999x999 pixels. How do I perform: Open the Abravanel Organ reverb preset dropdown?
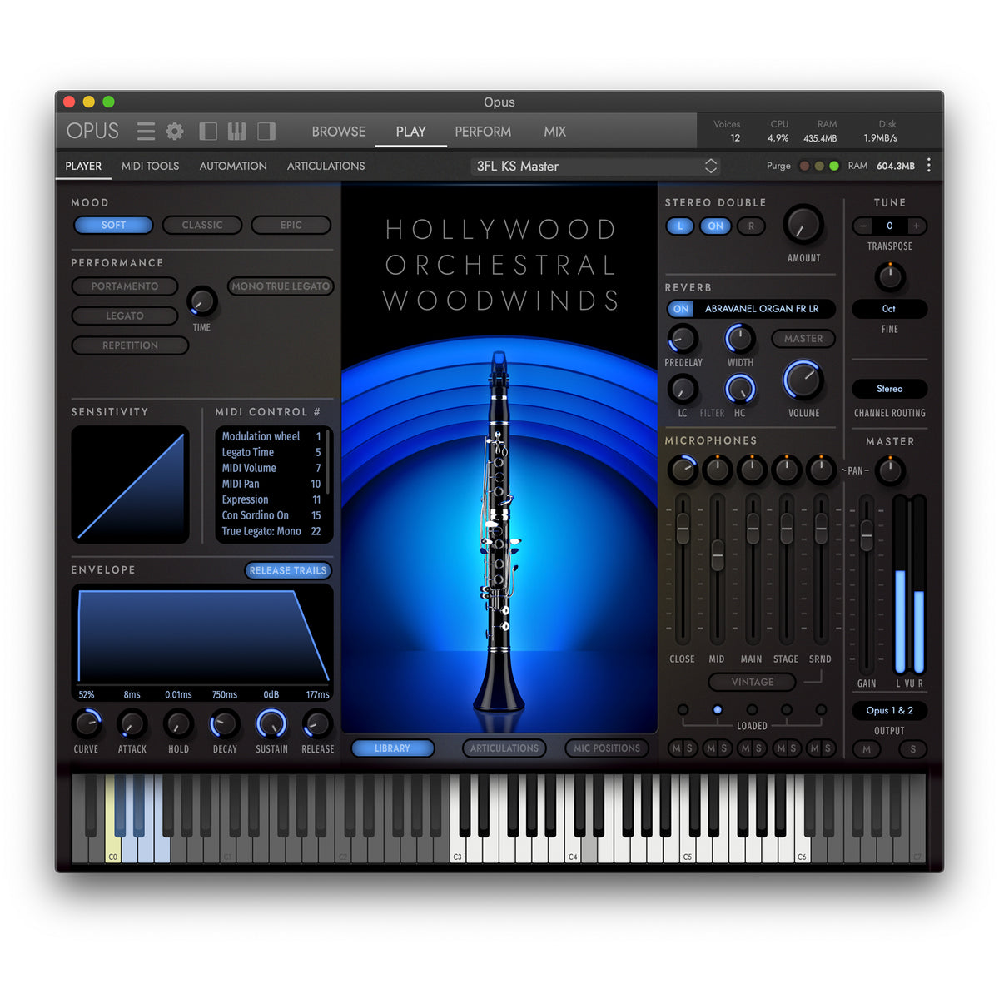762,309
